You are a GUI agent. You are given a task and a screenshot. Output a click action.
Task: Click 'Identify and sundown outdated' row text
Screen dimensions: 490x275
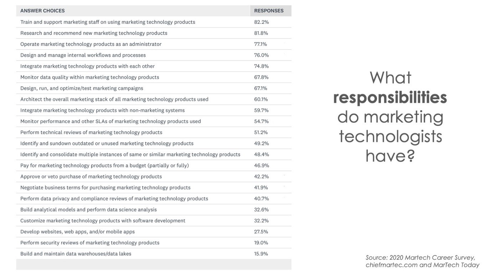point(107,143)
